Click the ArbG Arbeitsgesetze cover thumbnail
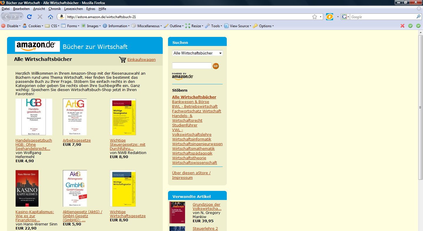Viewport: 423px width, 231px height. click(x=75, y=117)
